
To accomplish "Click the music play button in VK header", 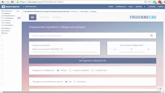I will tap(145, 7).
